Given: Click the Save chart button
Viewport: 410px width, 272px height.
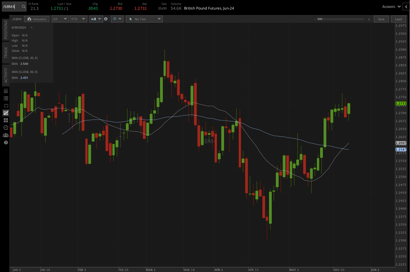Looking at the screenshot, I should point(381,19).
